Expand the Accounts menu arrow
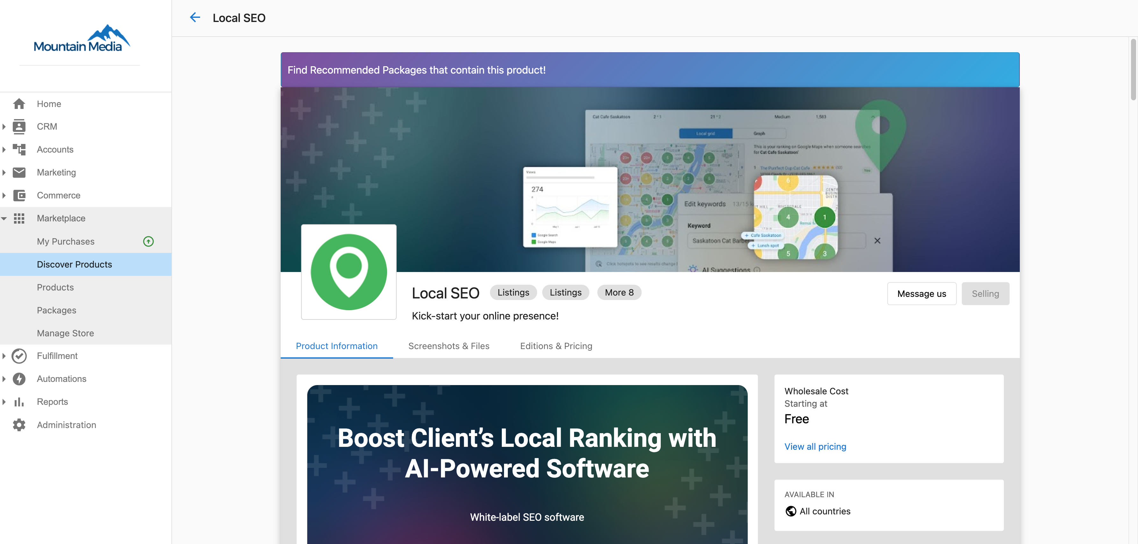Image resolution: width=1138 pixels, height=544 pixels. [4, 150]
